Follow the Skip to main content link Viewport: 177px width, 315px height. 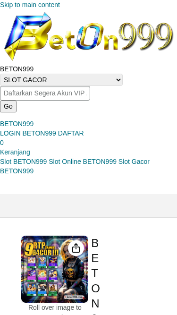tap(30, 5)
